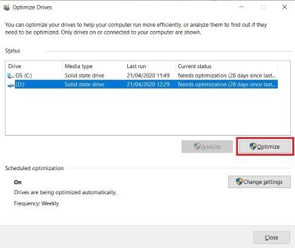Click the Optimize Drives title bar icon

6,8
